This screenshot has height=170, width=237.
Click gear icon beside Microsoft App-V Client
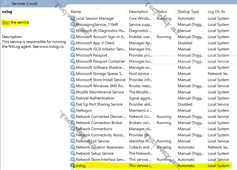point(73,43)
